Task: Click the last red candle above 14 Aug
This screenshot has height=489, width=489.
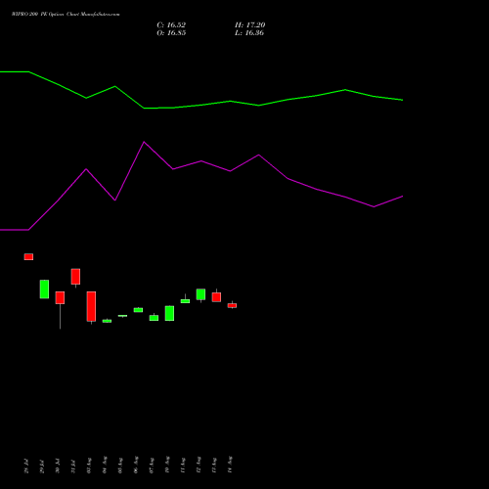Action: [232, 305]
